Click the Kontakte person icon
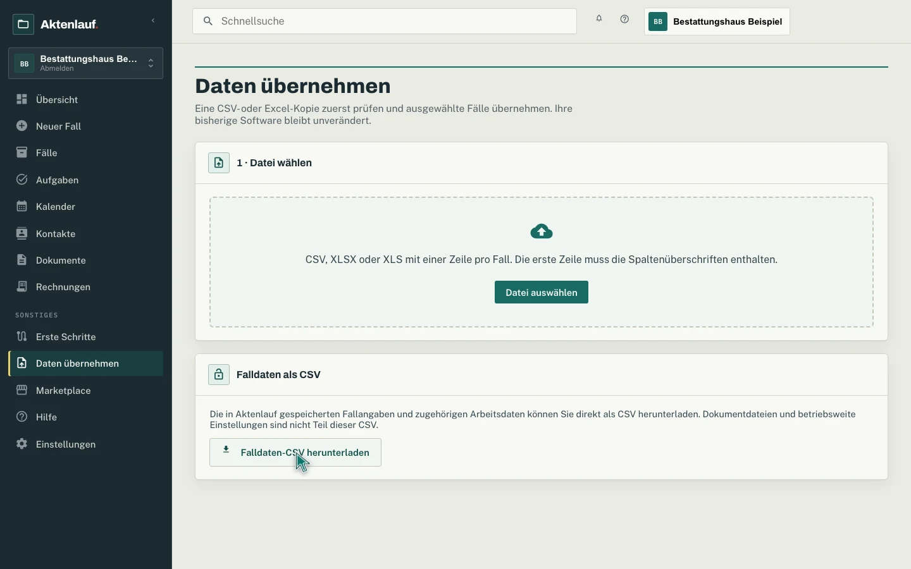The width and height of the screenshot is (911, 569). [22, 233]
